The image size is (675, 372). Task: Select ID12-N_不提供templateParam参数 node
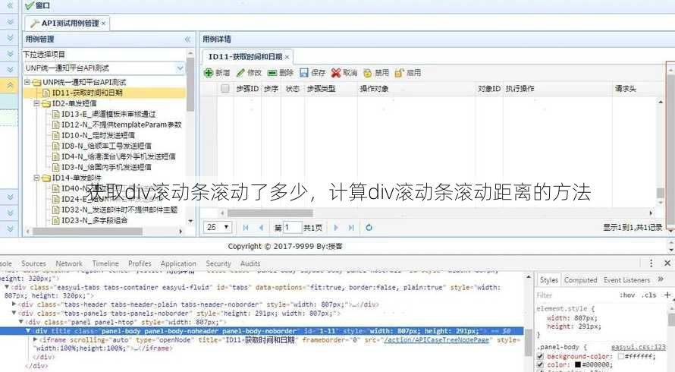tap(121, 125)
